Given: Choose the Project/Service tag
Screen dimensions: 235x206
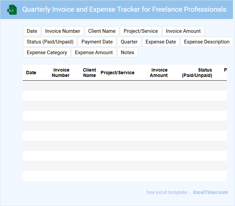Looking at the screenshot, I should (141, 31).
